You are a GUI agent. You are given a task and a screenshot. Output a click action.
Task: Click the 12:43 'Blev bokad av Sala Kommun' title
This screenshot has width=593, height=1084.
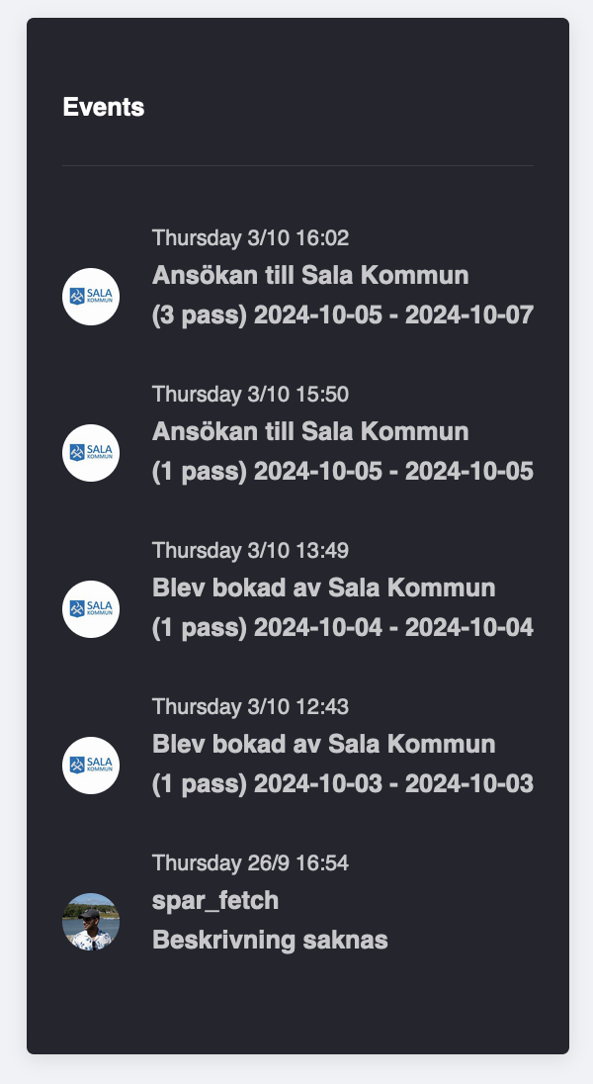point(323,744)
